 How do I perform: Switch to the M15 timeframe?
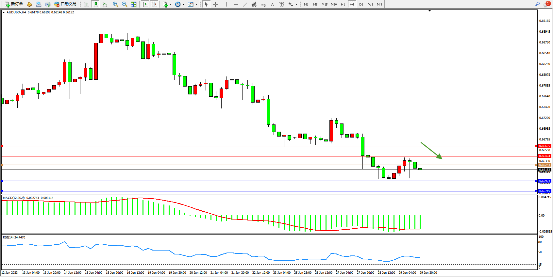[x=324, y=4]
